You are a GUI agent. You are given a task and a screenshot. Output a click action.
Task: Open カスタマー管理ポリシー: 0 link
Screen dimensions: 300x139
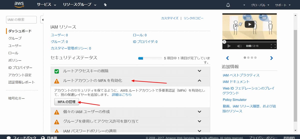pos(71,48)
